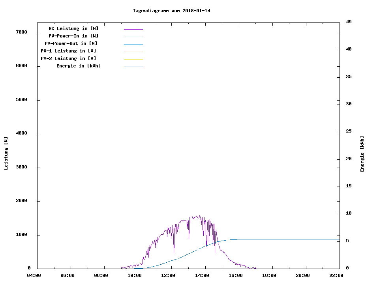Click the 04:00 time axis label
This screenshot has width=379, height=284.
pyautogui.click(x=34, y=275)
